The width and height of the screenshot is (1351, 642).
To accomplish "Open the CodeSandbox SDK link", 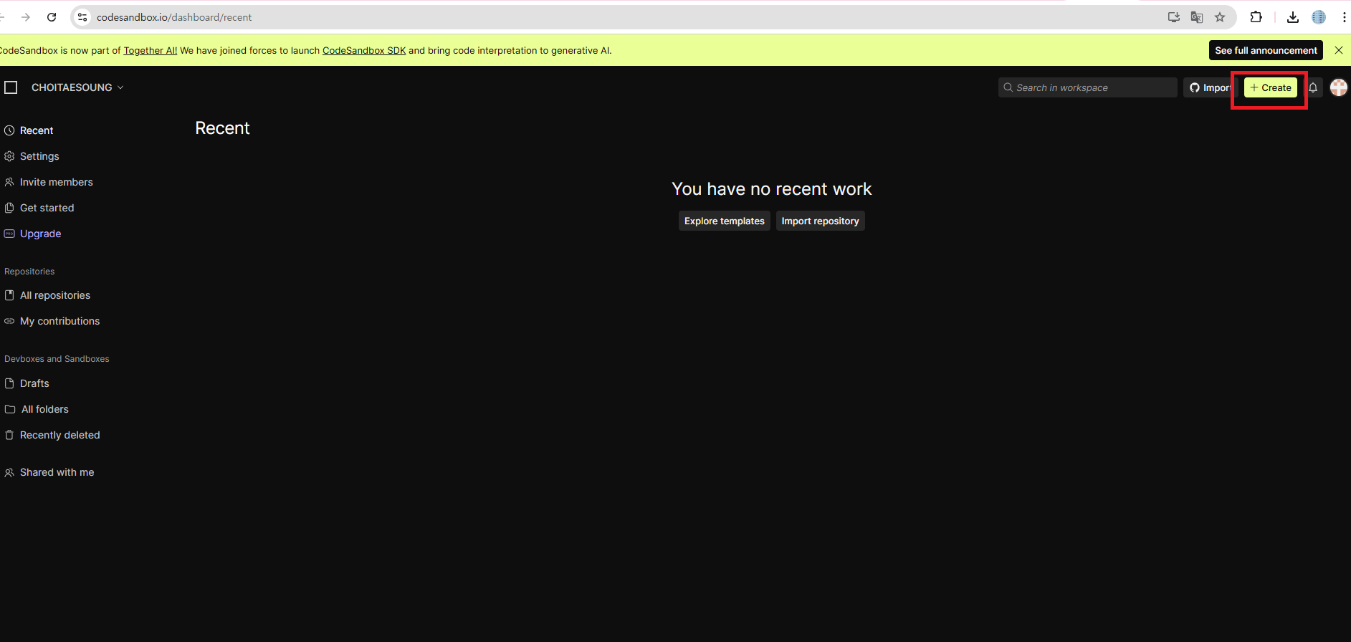I will (364, 50).
